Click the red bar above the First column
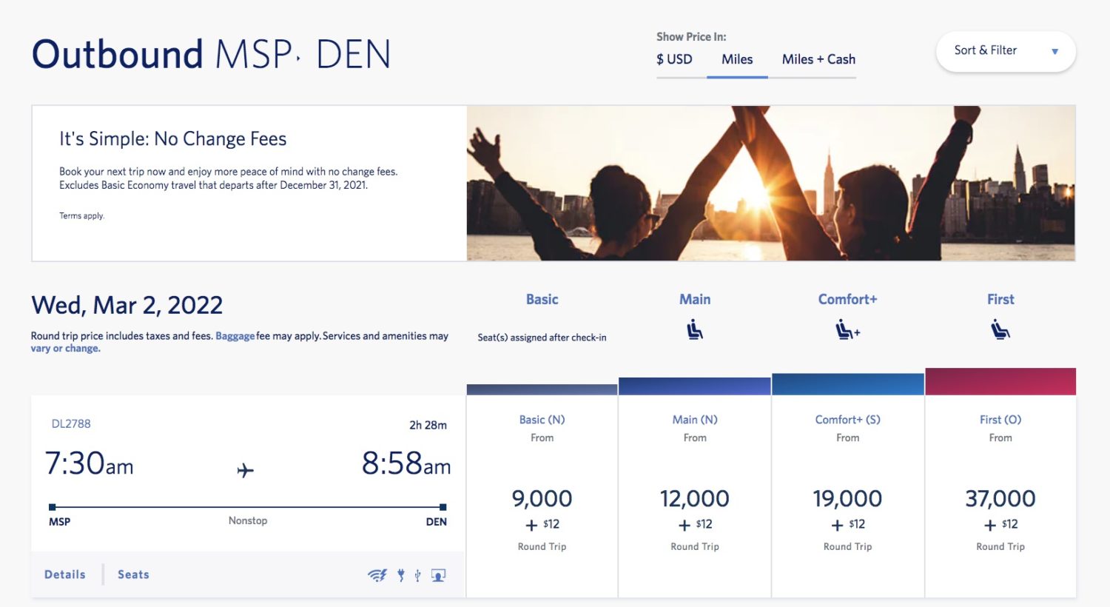1110x607 pixels. 1000,380
